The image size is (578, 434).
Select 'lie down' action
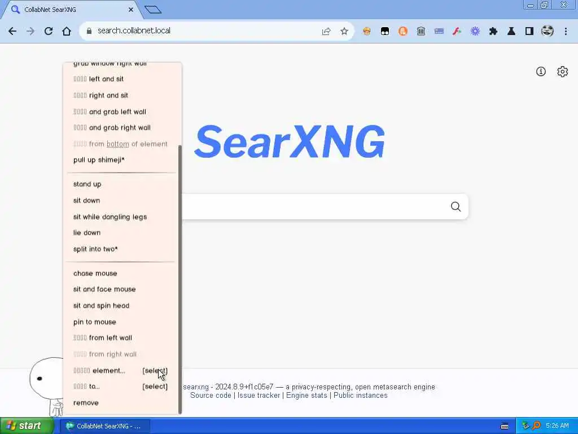pos(86,233)
